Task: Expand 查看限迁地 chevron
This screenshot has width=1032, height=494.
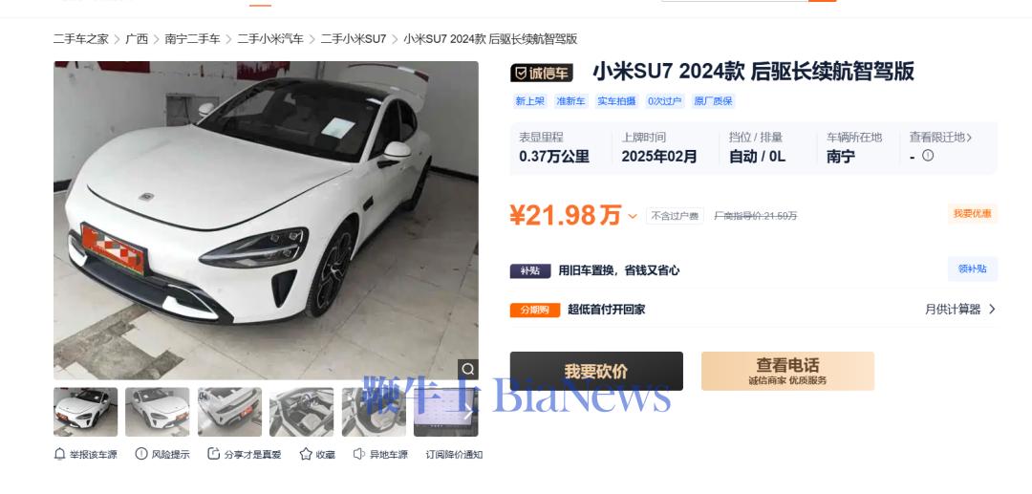Action: coord(969,138)
